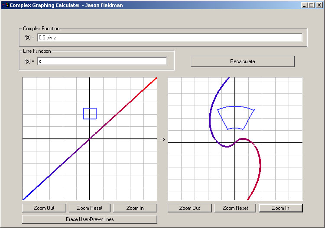Image resolution: width=325 pixels, height=228 pixels.
Task: Maximize the Complex Graphing Calculater window
Action: (311, 5)
